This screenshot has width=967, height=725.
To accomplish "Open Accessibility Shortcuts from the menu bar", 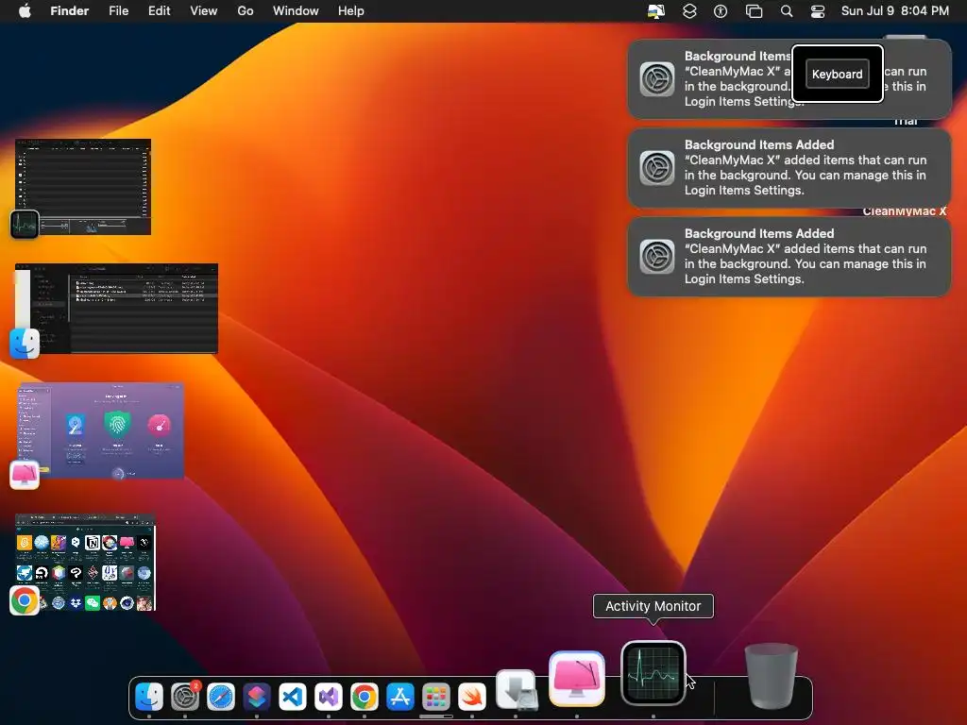I will pos(721,11).
